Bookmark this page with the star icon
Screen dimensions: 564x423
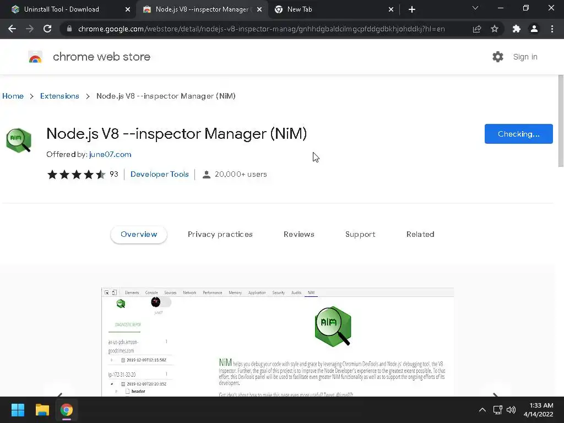pyautogui.click(x=495, y=29)
